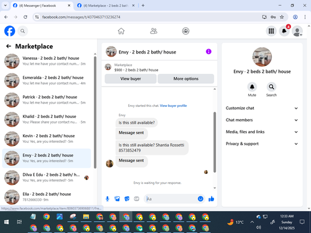Image resolution: width=311 pixels, height=233 pixels.
Task: Open the Groups icon in top navigation
Action: click(x=185, y=31)
